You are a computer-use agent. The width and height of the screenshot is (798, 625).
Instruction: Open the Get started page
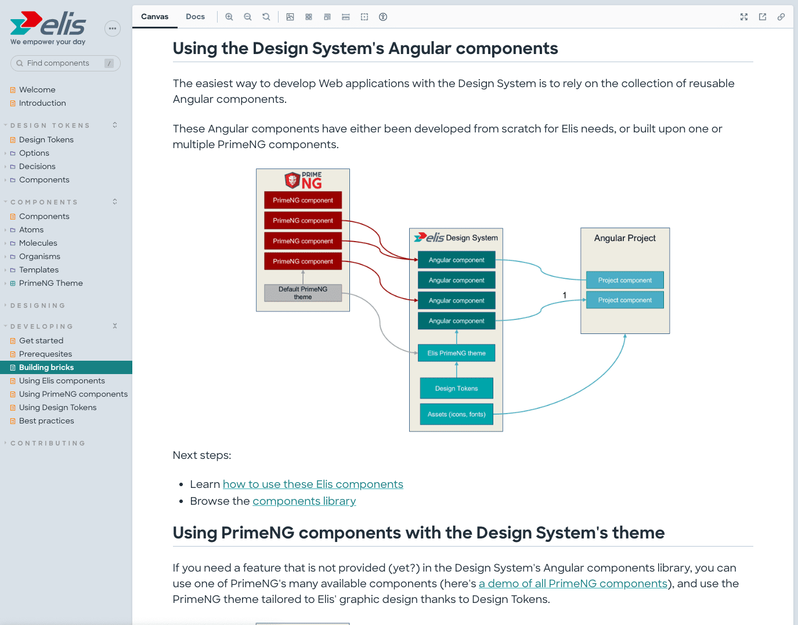41,341
